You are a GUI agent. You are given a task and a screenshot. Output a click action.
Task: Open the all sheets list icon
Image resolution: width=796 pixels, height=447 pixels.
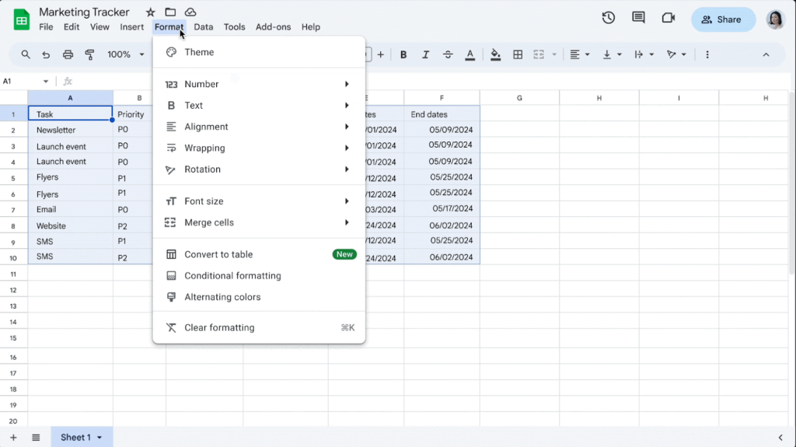(x=36, y=438)
